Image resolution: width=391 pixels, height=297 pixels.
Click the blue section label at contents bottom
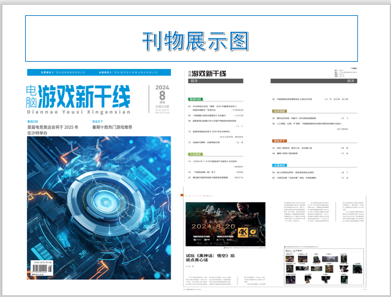(x=280, y=165)
